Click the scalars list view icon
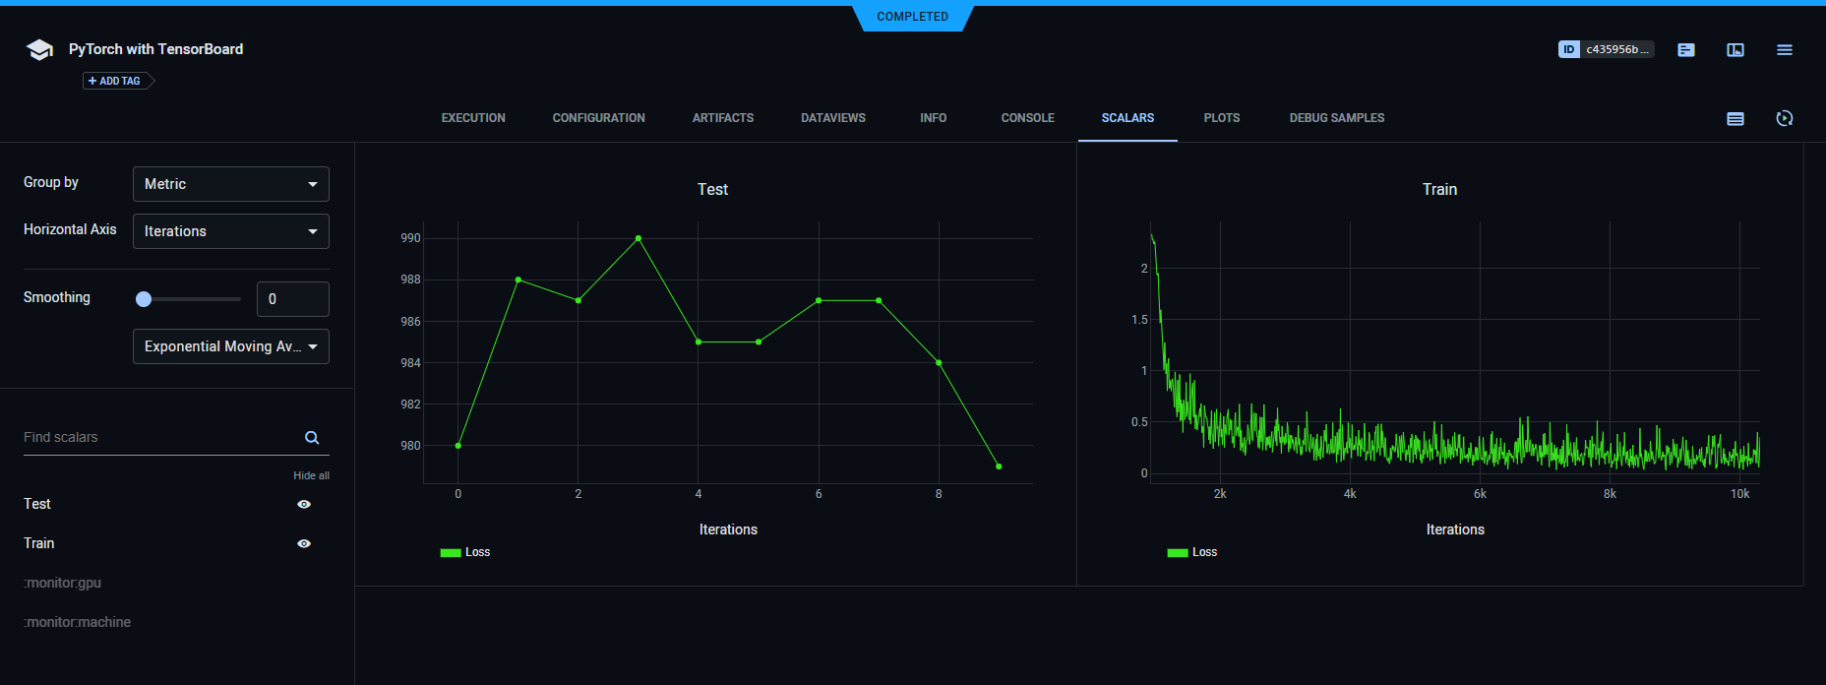Viewport: 1826px width, 685px height. pyautogui.click(x=1735, y=119)
